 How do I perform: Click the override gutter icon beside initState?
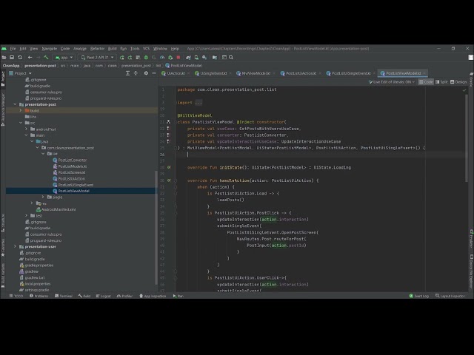[x=169, y=167]
